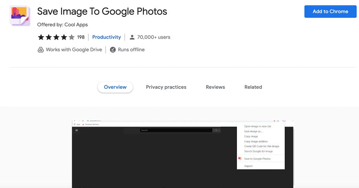Click the users person icon

tap(132, 37)
